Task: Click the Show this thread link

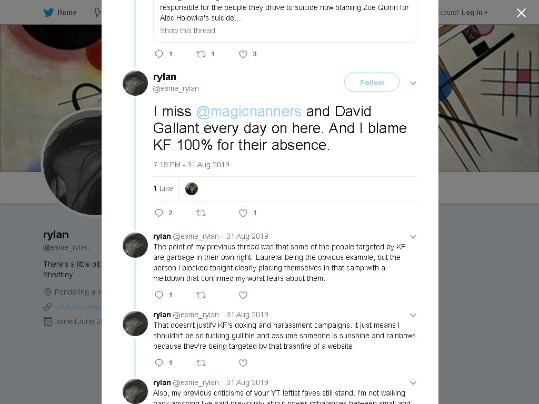Action: tap(187, 31)
